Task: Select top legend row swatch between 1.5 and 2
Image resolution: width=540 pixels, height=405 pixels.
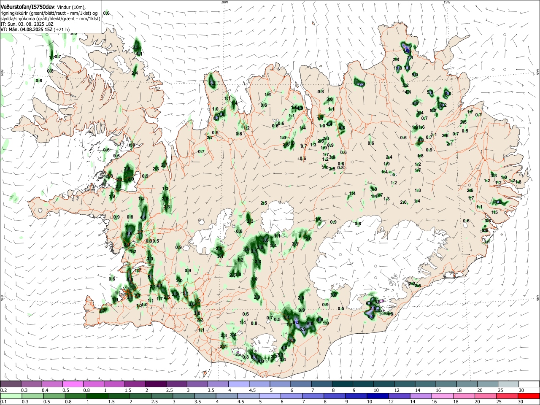Action: (x=135, y=384)
